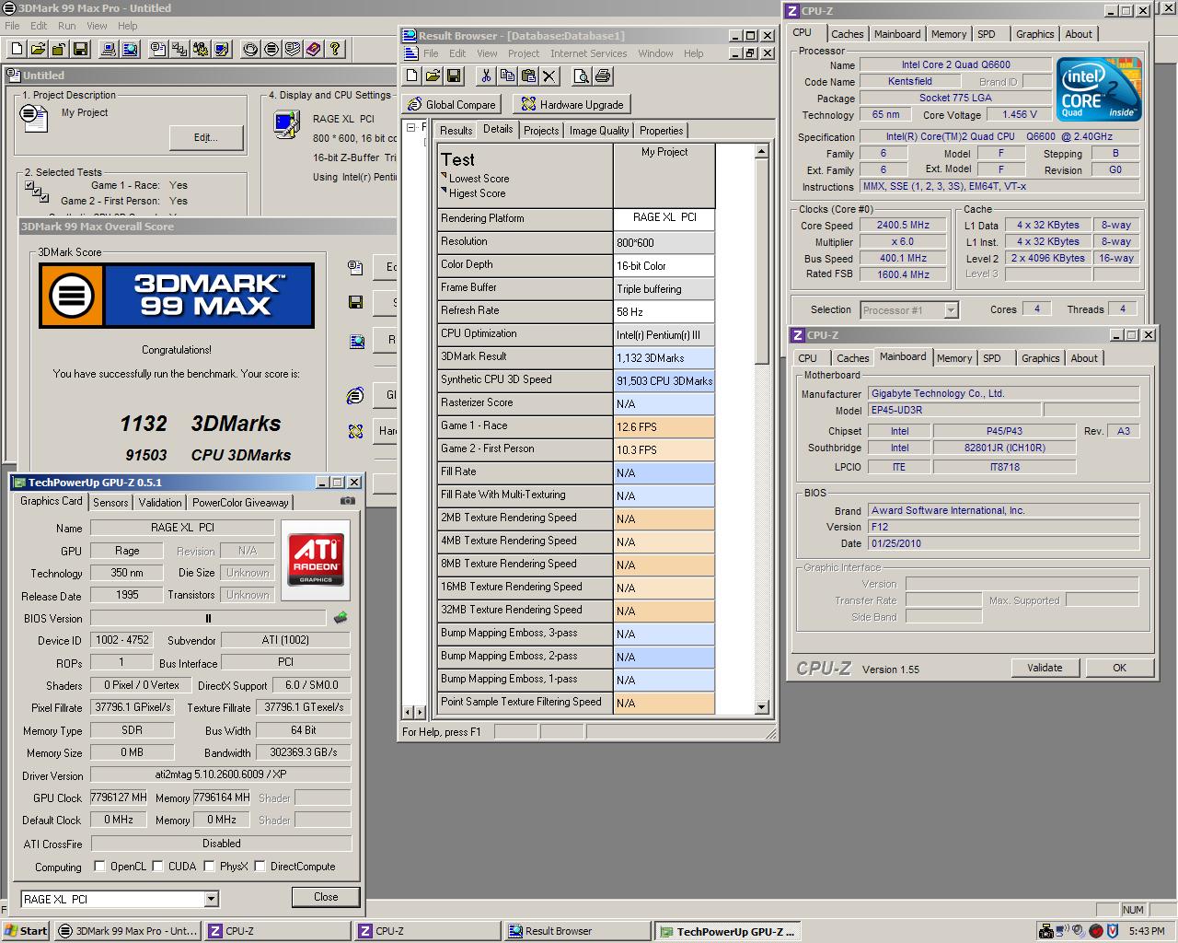1178x943 pixels.
Task: Click the Save icon in Result Browser toolbar
Action: [454, 76]
